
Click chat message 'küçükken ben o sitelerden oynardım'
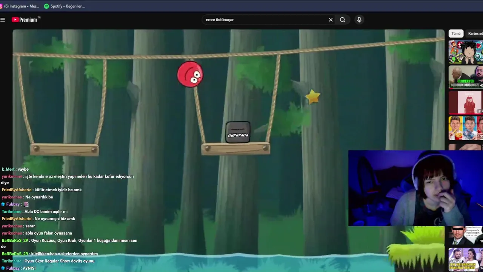click(65, 254)
